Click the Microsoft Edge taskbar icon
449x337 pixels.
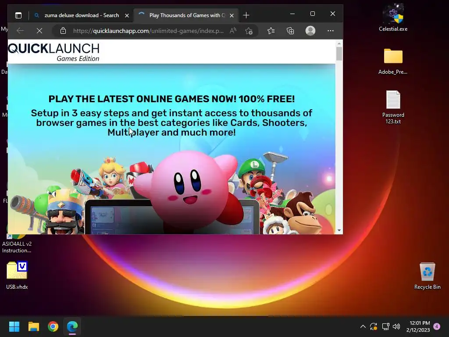[72, 326]
